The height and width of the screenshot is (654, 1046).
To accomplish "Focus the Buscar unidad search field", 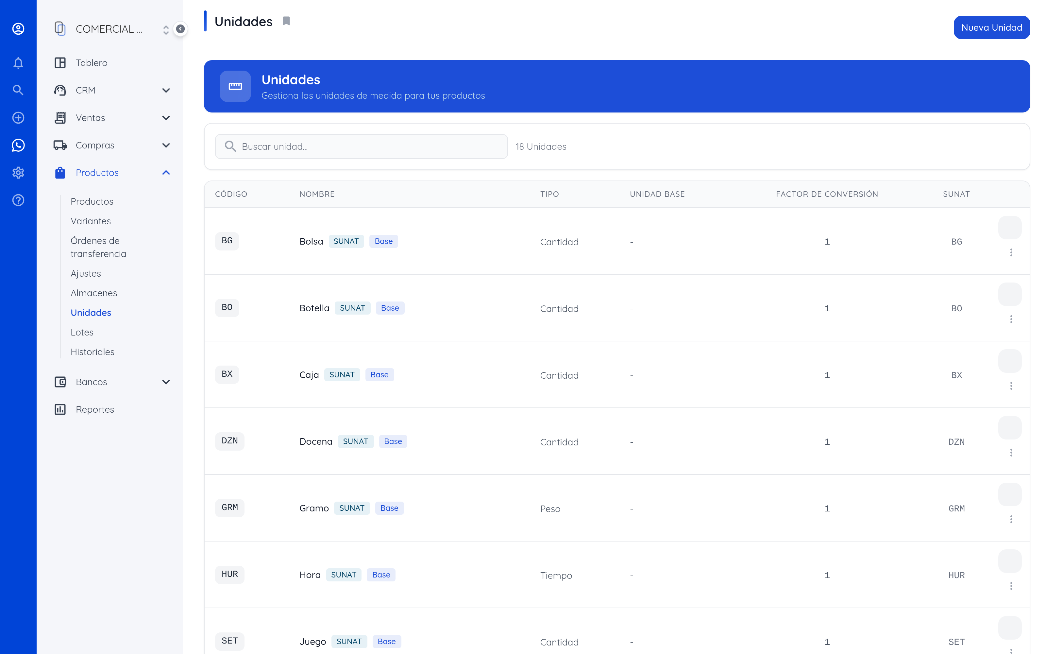I will 361,146.
